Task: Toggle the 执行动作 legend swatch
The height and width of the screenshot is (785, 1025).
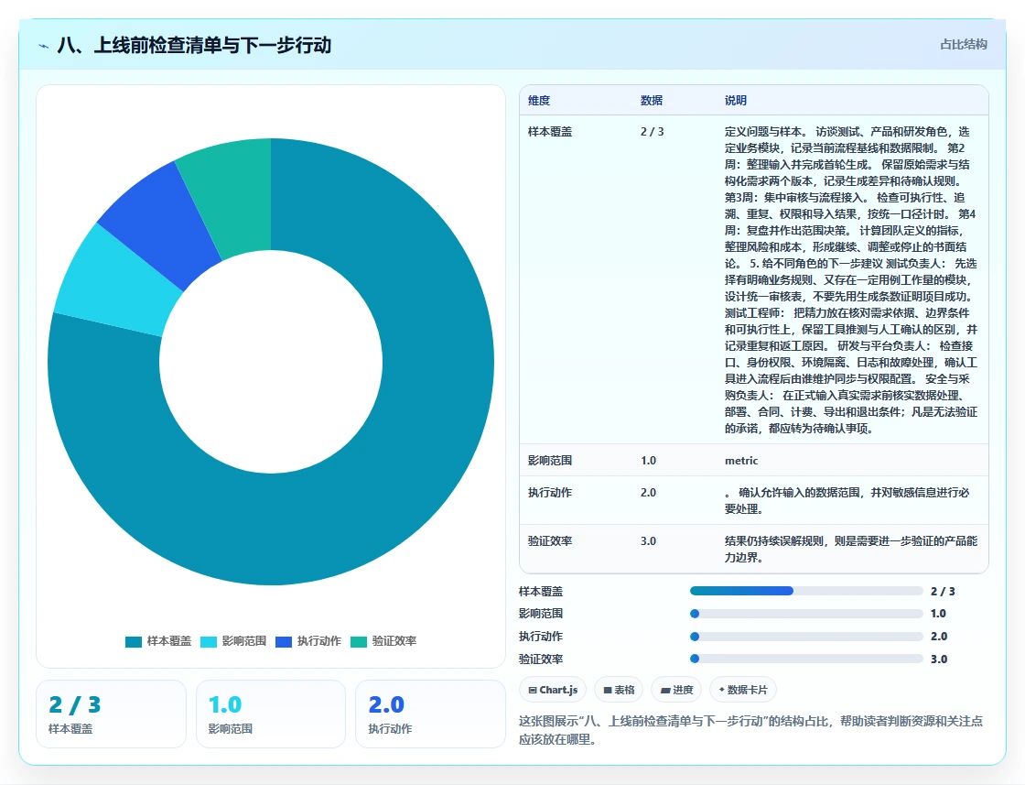Action: pos(284,642)
